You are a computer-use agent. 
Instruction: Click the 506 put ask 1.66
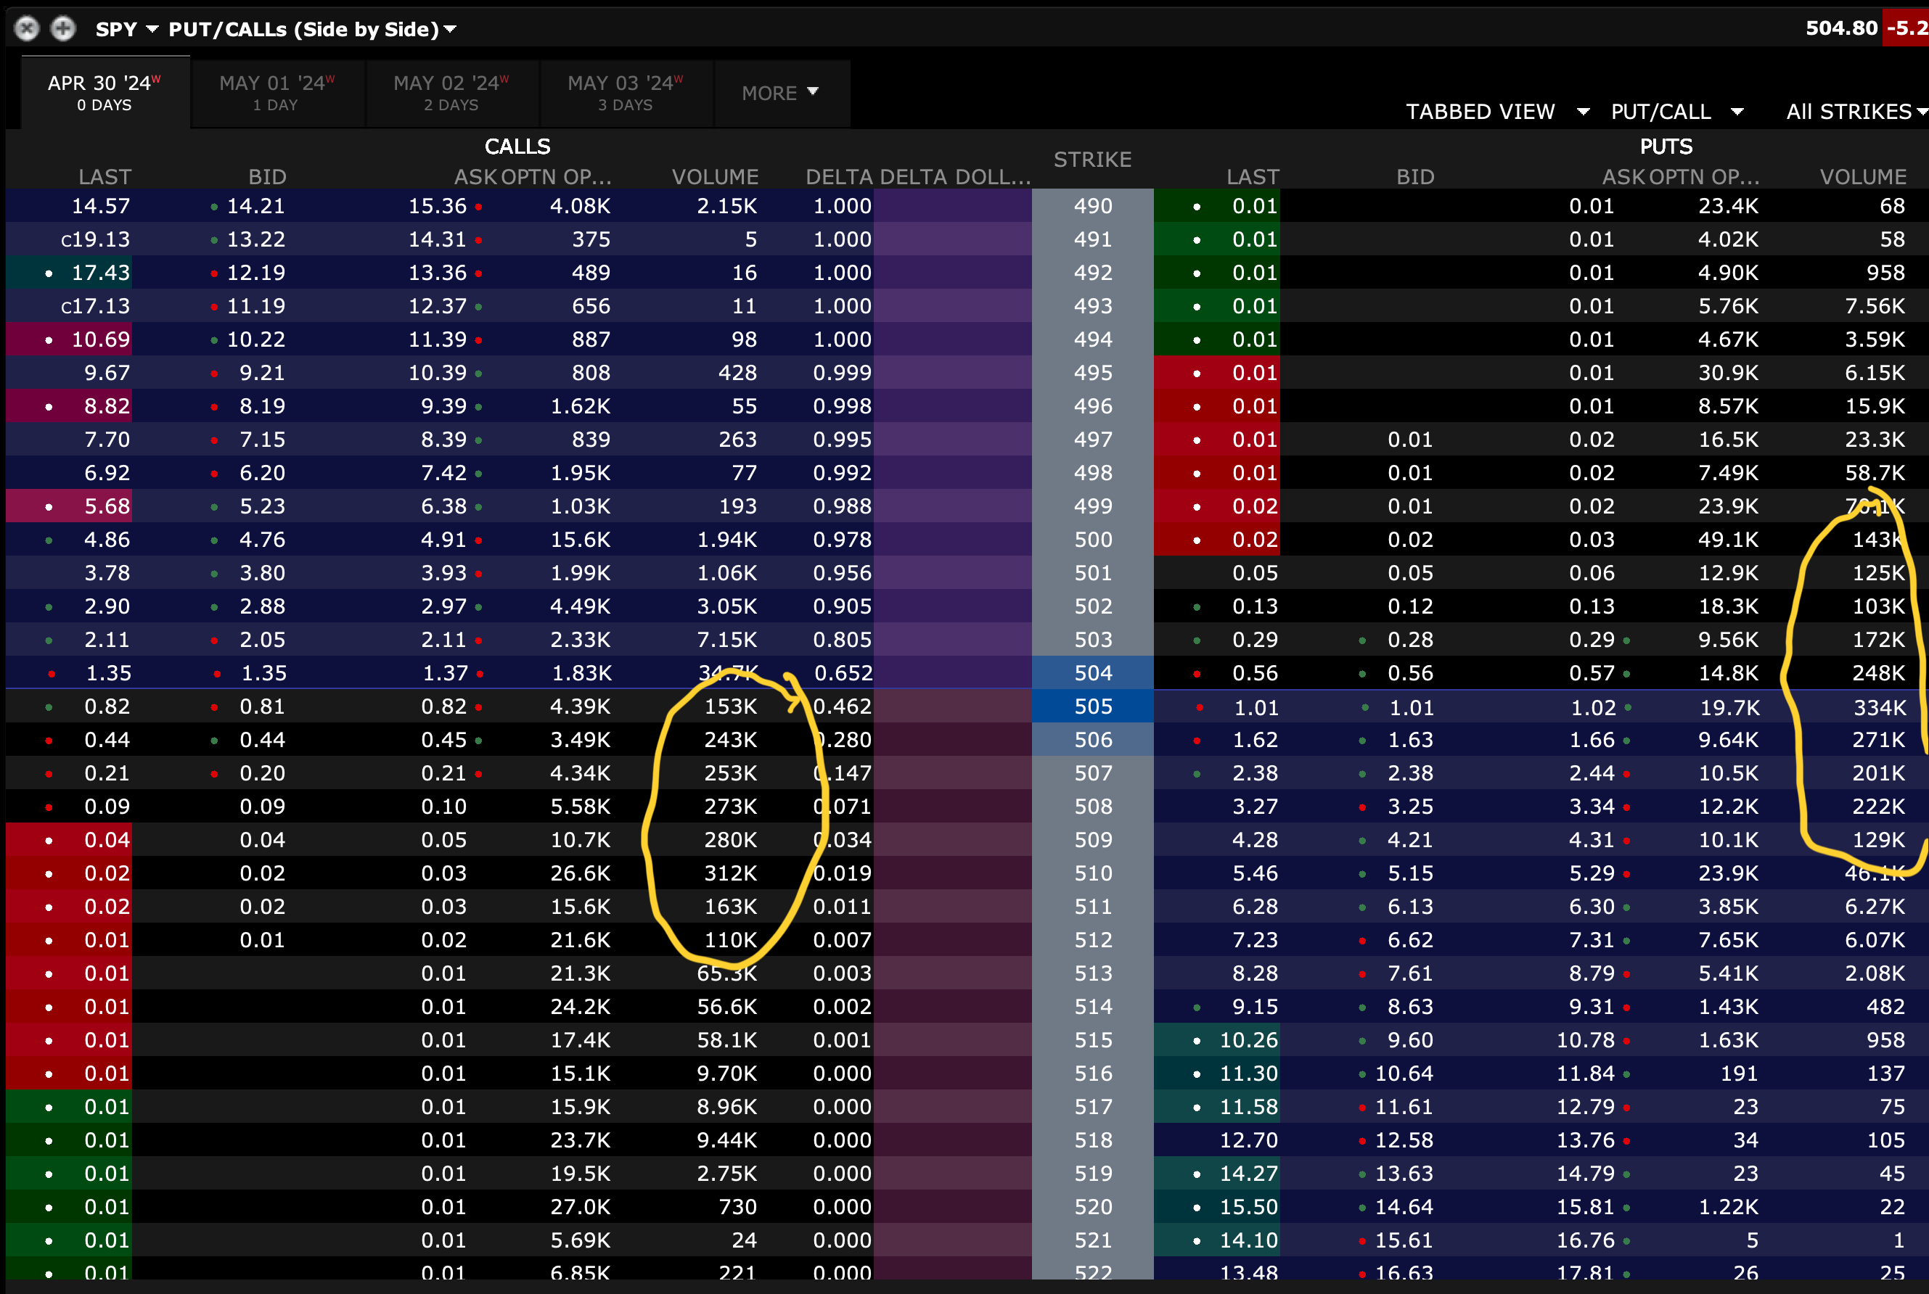[1592, 741]
